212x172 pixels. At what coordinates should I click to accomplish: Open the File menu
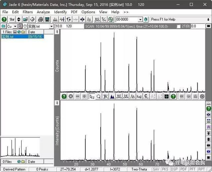coord(5,12)
